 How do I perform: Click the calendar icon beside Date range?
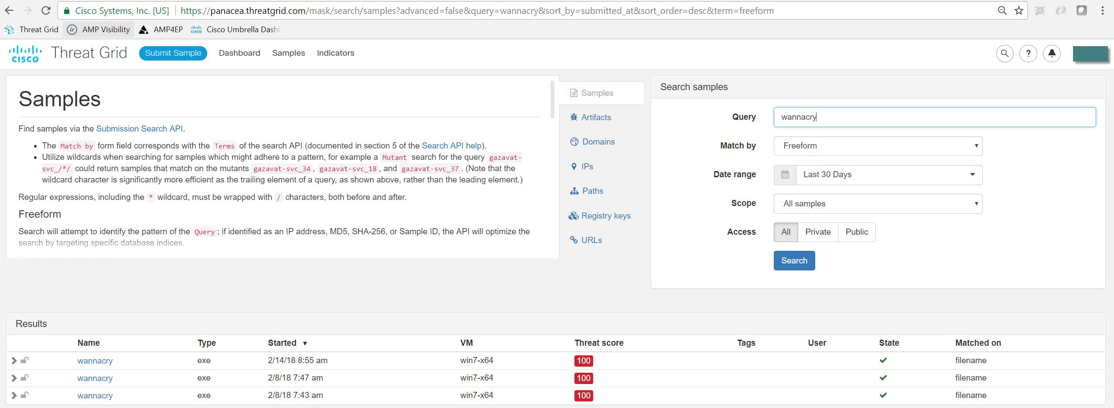[x=785, y=175]
